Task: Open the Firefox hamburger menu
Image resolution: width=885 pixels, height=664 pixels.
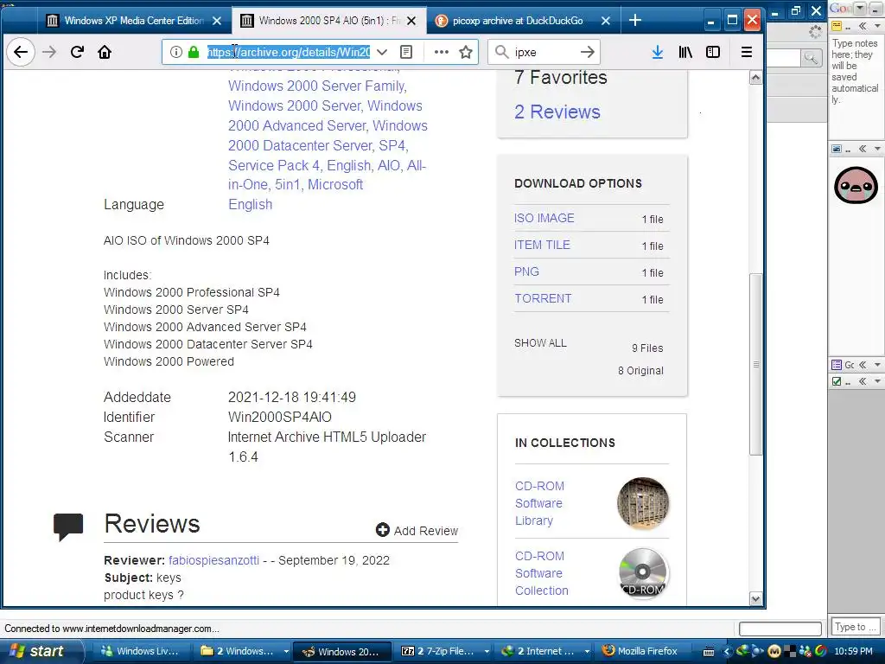Action: (x=746, y=52)
